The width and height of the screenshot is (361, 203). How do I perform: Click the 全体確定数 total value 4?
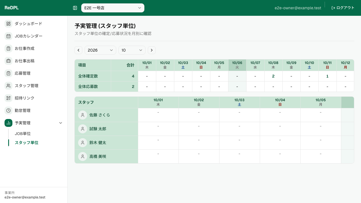(133, 76)
